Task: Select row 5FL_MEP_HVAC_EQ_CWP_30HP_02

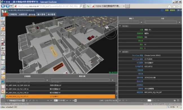Action: (x=60, y=85)
